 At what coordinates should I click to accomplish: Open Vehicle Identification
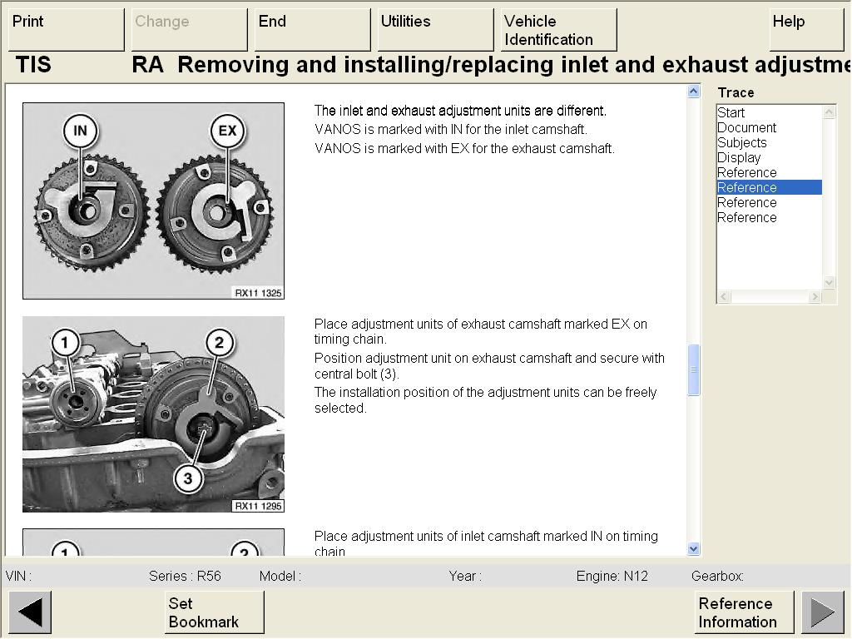click(558, 30)
